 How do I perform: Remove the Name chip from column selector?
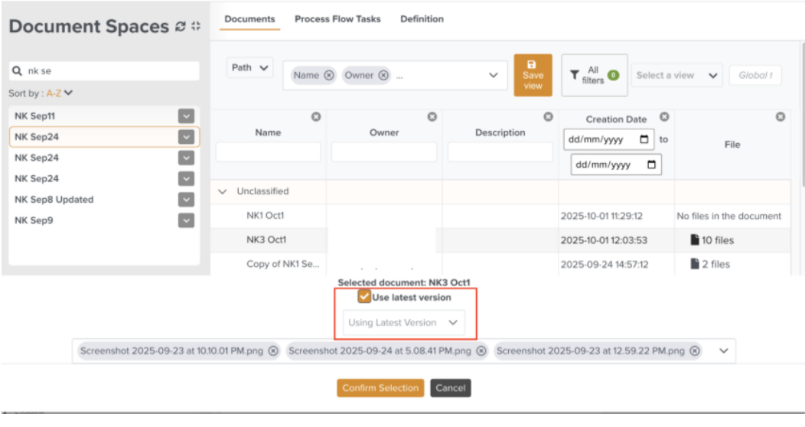point(329,75)
